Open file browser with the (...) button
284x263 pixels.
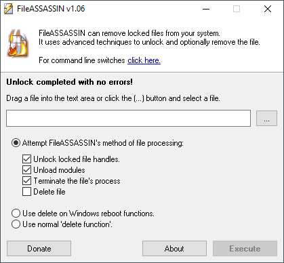click(x=266, y=119)
